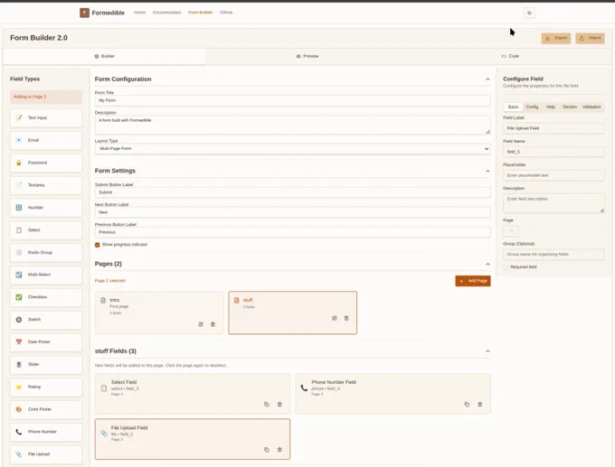Open the Section tab in Configure Field

click(570, 107)
